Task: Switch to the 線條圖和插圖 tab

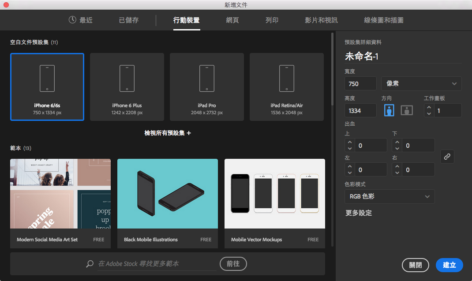Action: click(383, 20)
